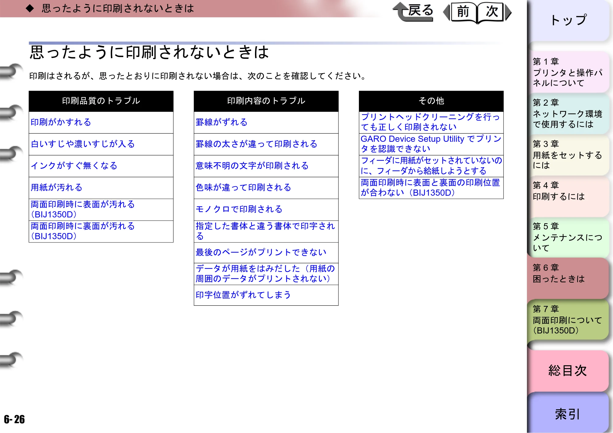613x433 pixels.
Task: Open 第2章 ネットワーク環境で使用するには tab
Action: click(x=569, y=114)
